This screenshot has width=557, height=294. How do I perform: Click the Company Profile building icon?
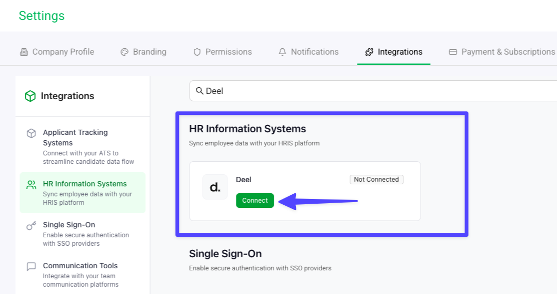pos(24,52)
